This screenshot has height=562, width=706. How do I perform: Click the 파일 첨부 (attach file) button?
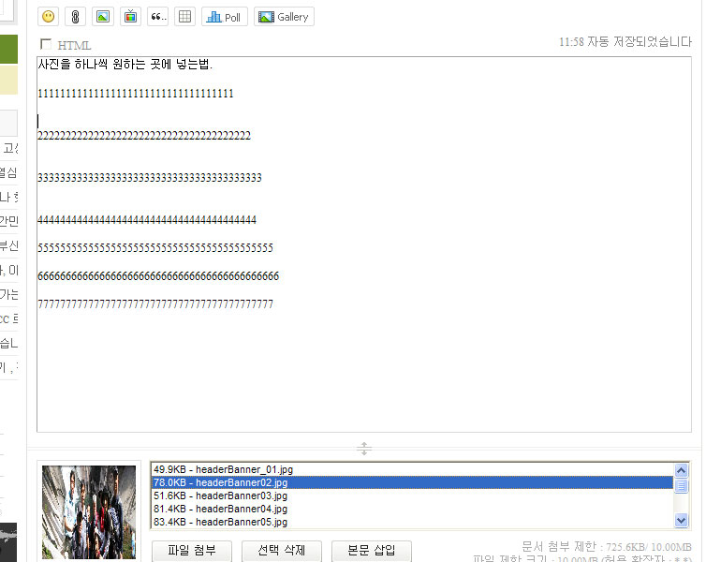tap(192, 551)
